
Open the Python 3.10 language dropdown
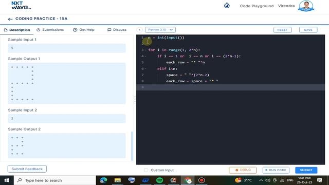[160, 30]
